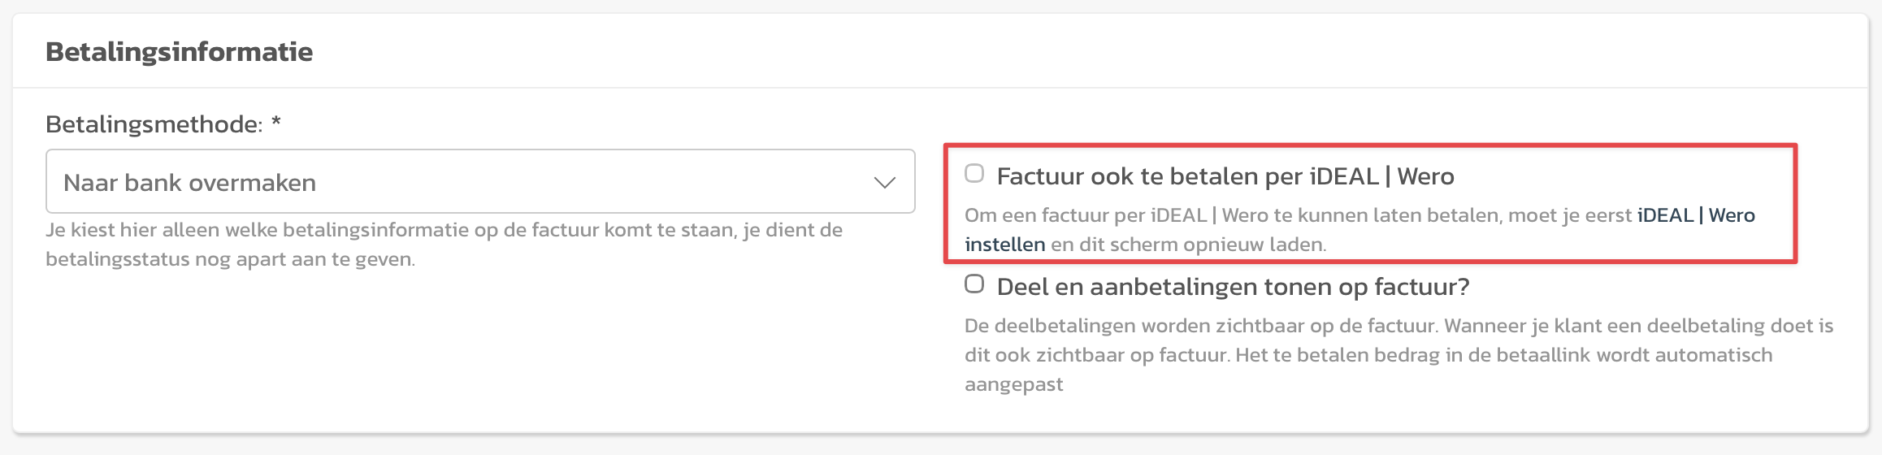Click the 'Factuur ook te betalen per iDEAL | Wero' label

coord(1225,176)
